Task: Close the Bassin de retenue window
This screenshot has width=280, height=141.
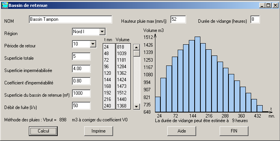Action: pyautogui.click(x=275, y=5)
